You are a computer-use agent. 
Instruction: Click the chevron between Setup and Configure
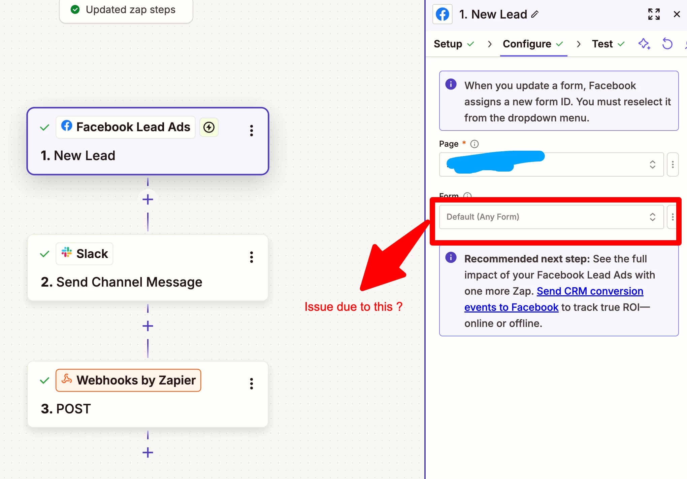click(490, 44)
